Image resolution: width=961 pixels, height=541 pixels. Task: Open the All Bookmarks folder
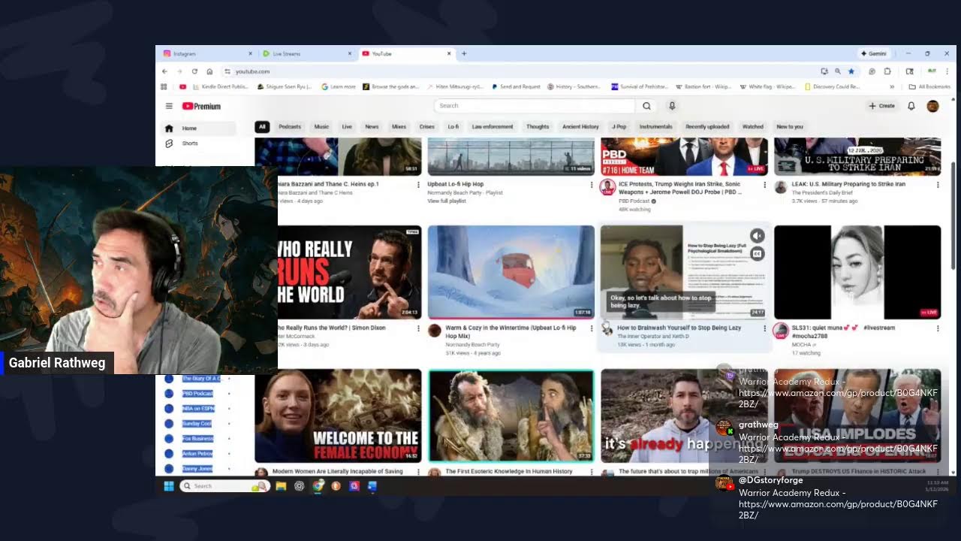point(928,86)
